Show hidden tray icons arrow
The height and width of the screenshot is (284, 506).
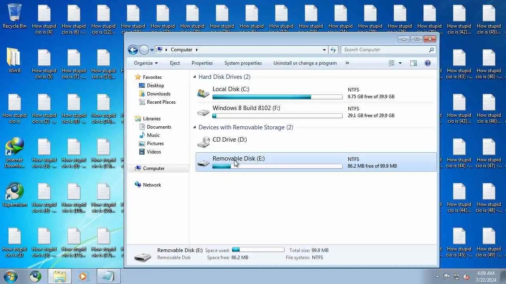pos(437,277)
